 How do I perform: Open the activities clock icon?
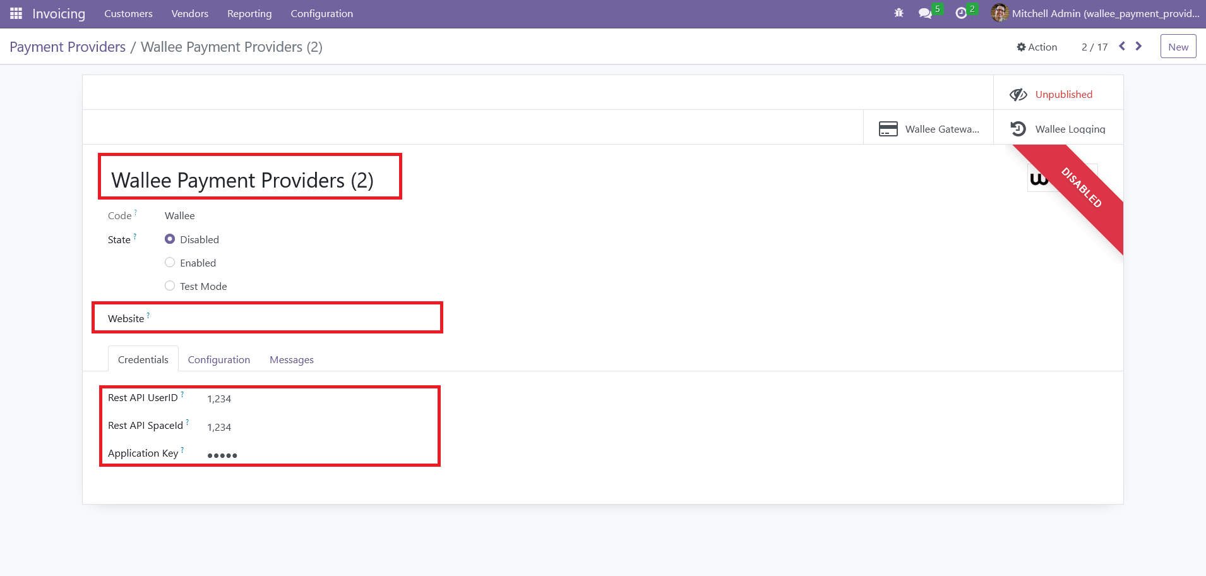tap(961, 13)
